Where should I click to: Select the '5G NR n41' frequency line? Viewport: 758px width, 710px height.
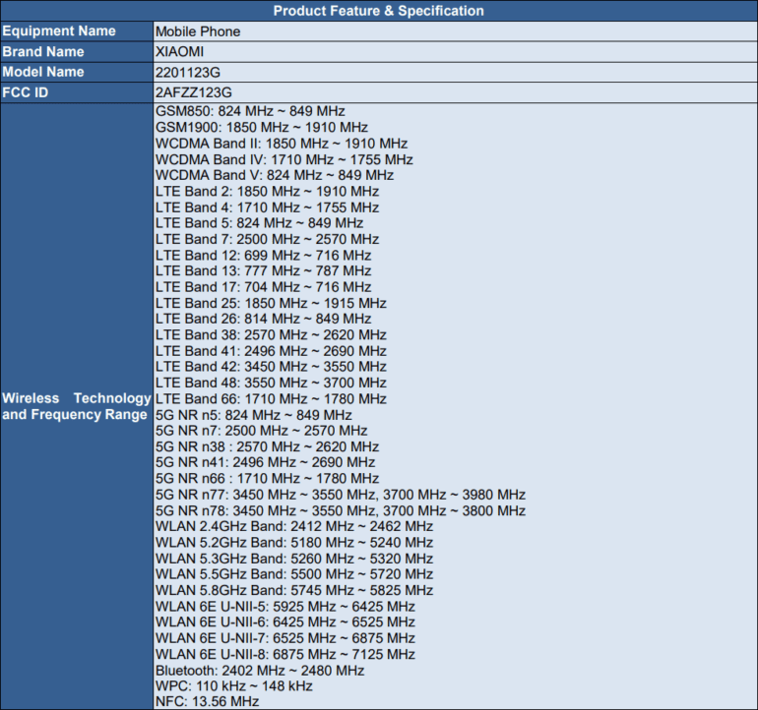tap(265, 462)
